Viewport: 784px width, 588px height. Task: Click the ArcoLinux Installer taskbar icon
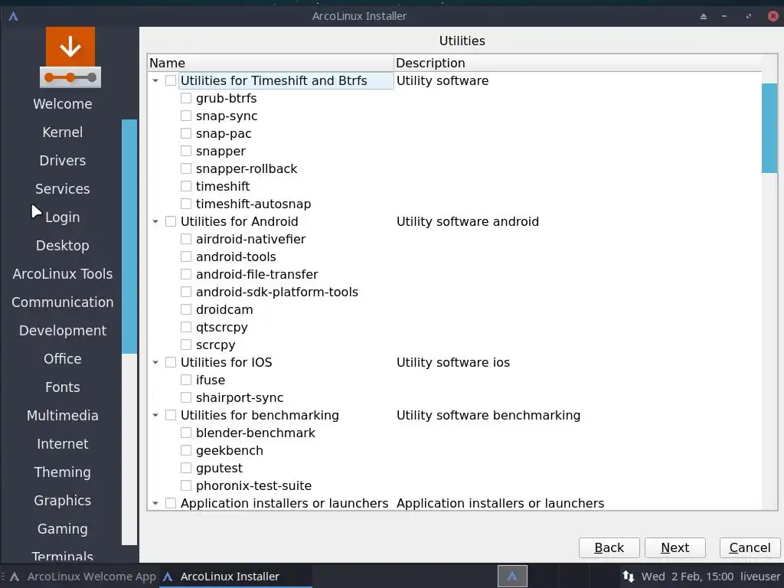pos(168,577)
